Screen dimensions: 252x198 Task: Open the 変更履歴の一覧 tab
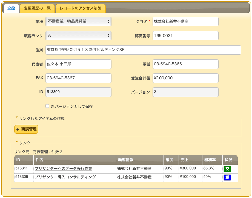(37, 8)
